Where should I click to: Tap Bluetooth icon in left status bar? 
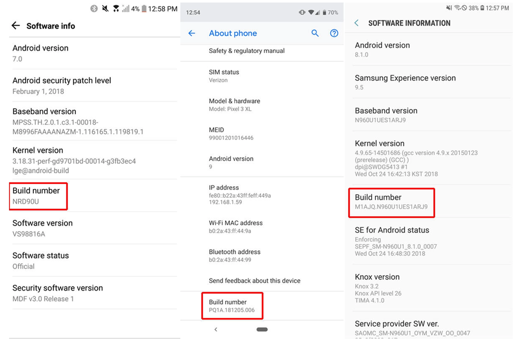click(x=94, y=9)
